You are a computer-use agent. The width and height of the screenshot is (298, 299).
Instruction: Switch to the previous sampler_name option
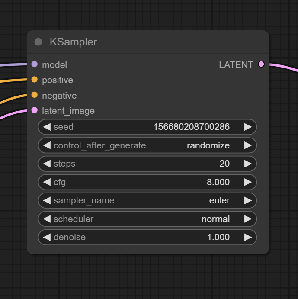point(47,201)
